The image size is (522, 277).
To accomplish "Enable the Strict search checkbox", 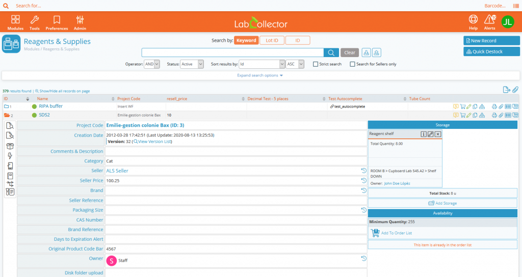I will (315, 64).
